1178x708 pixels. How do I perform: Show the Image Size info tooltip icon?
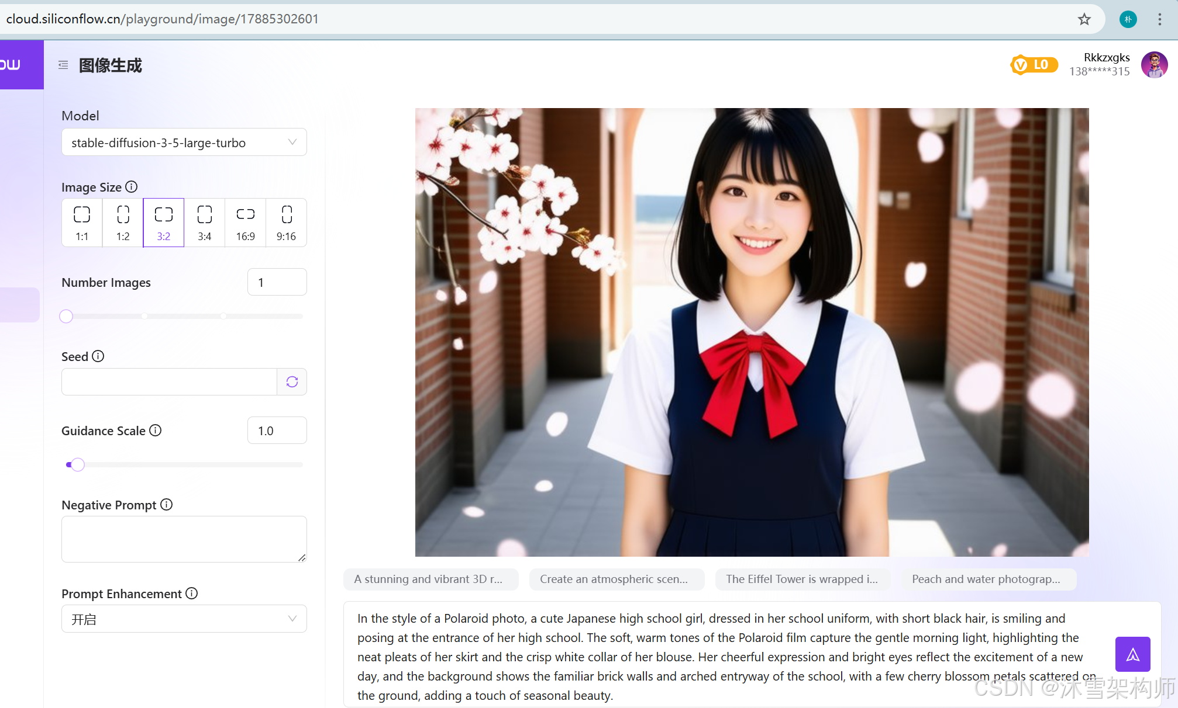coord(132,187)
